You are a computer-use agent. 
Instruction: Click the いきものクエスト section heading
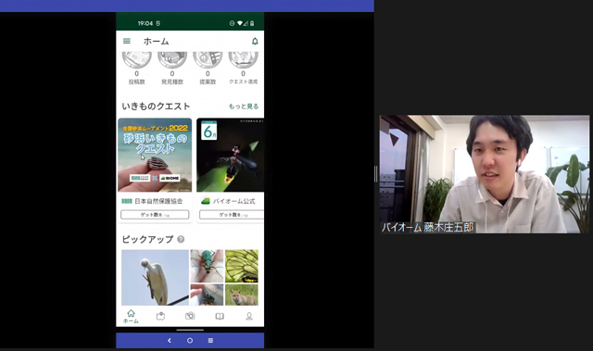pos(156,107)
